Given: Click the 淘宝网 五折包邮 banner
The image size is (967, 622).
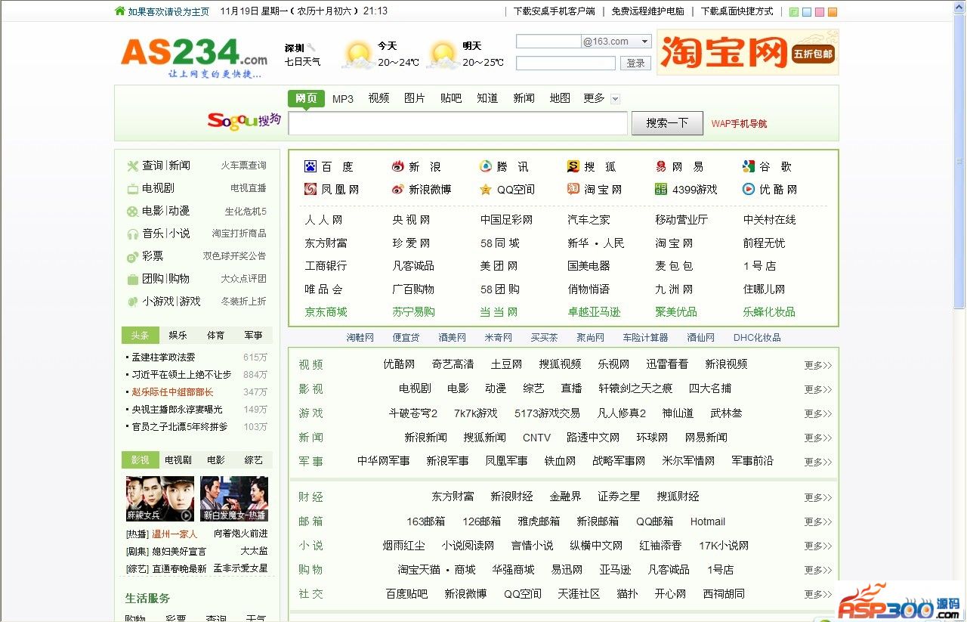Looking at the screenshot, I should pos(748,52).
